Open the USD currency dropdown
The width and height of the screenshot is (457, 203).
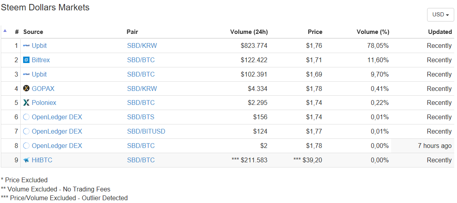click(x=440, y=15)
